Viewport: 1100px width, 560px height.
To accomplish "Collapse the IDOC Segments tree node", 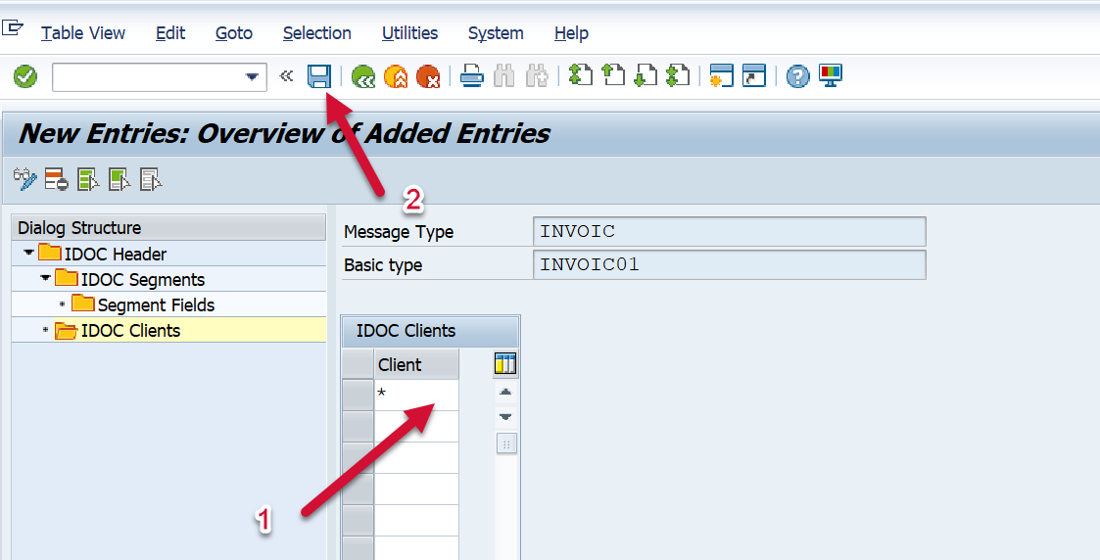I will 45,279.
